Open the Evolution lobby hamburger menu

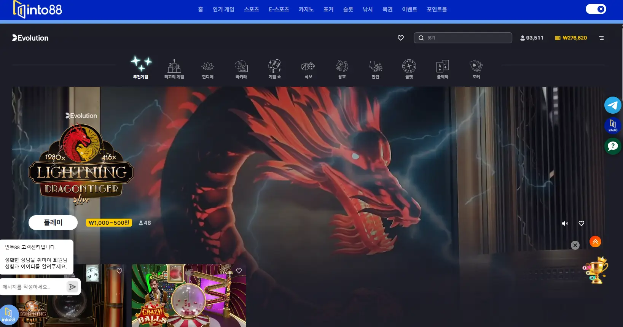coord(601,38)
